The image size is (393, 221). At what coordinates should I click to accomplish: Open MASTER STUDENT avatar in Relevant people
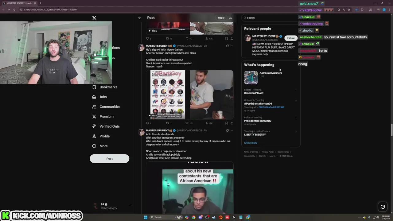click(247, 38)
